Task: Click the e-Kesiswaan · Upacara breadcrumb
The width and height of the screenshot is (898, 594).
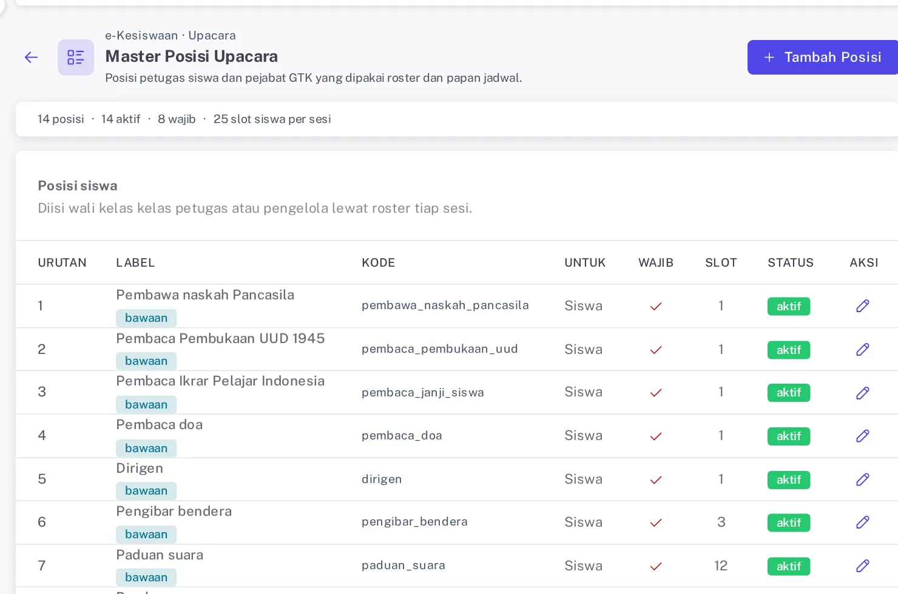Action: pos(170,35)
